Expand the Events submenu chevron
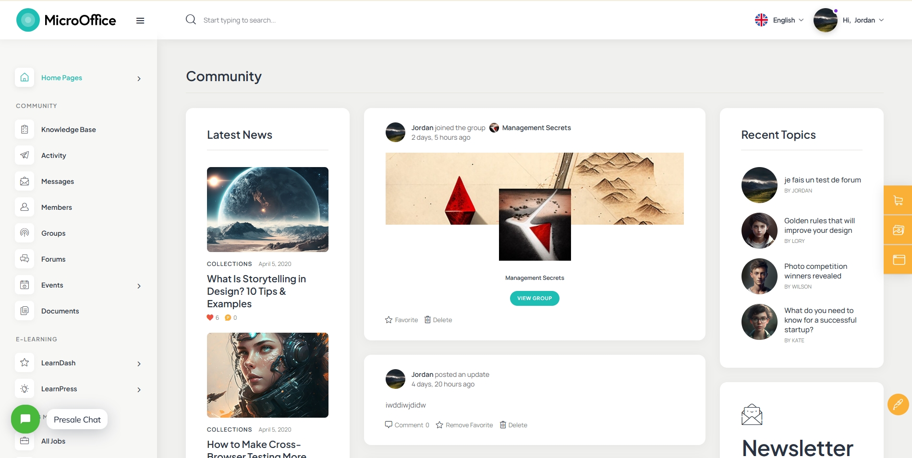This screenshot has height=458, width=912. click(x=139, y=286)
